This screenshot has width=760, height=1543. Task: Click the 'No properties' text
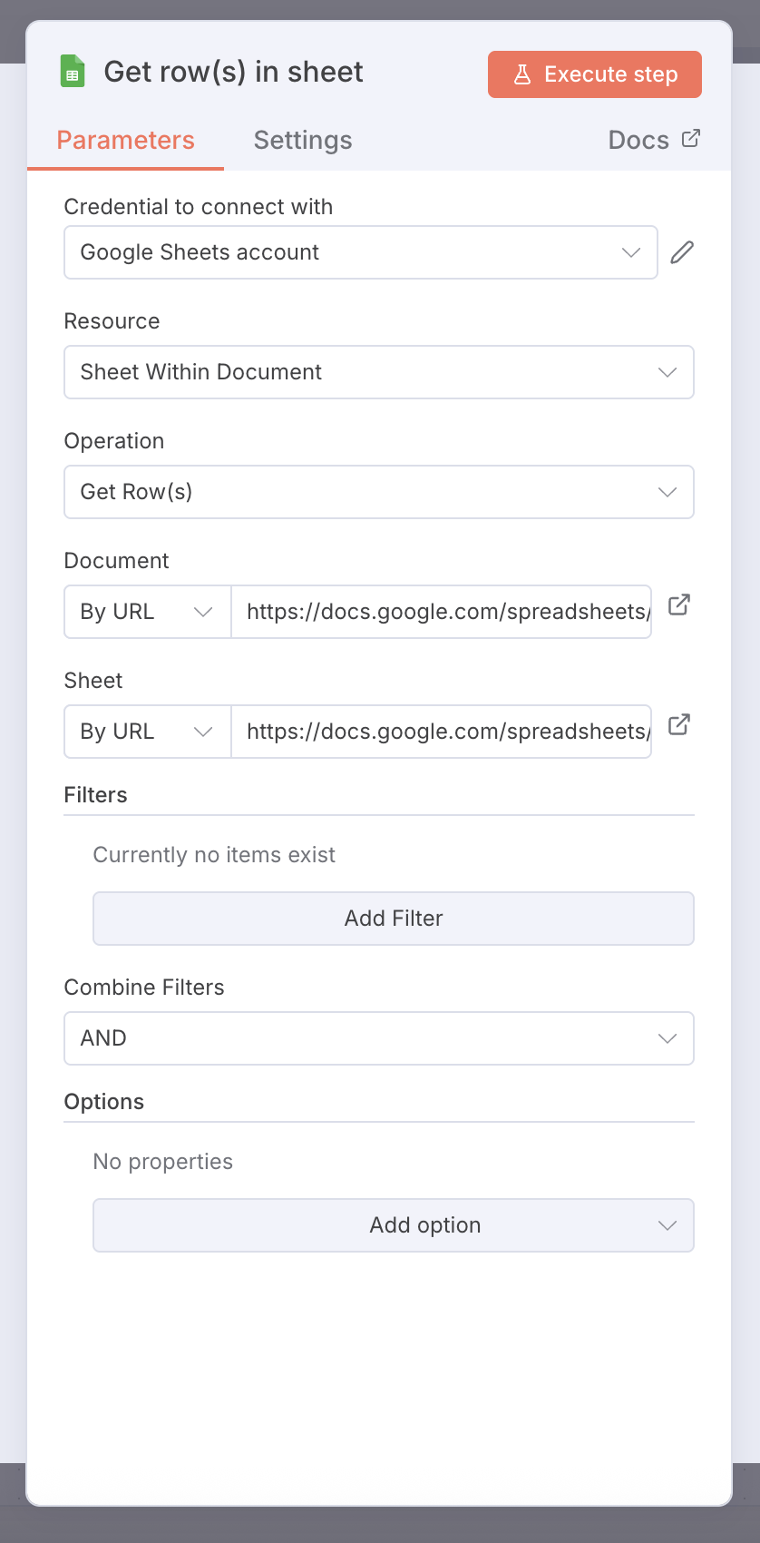[163, 1162]
